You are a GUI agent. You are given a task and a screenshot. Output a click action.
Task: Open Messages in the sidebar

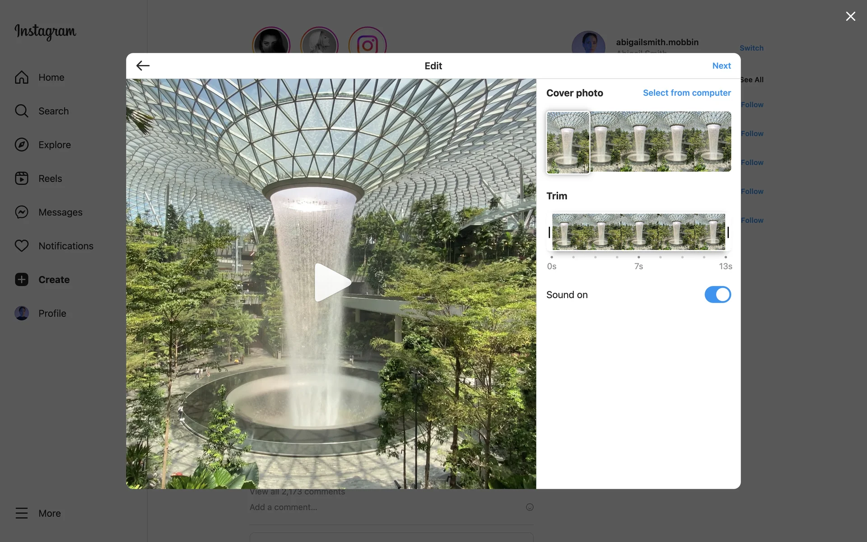point(60,212)
